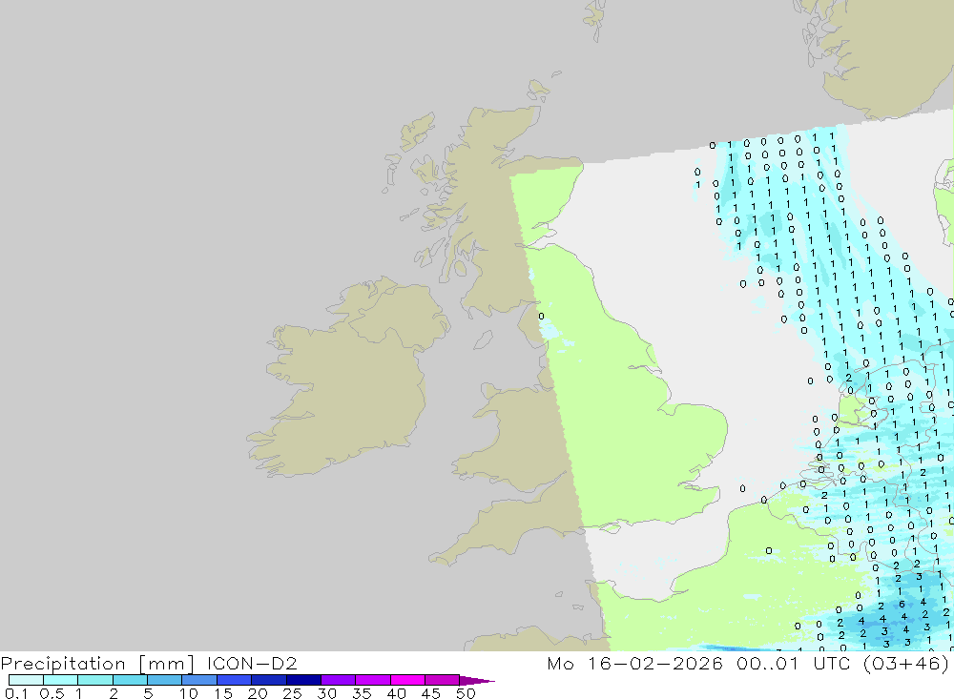This screenshot has height=699, width=954.
Task: Click the 'Mo 16-02-2026' date text
Action: tap(634, 663)
